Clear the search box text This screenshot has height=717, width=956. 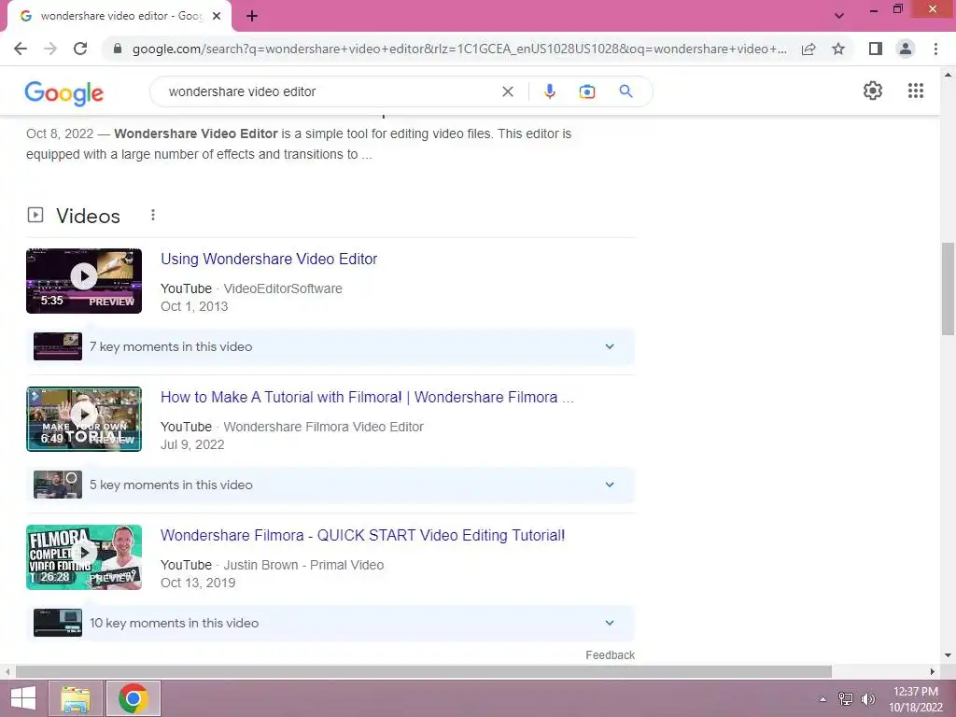tap(507, 91)
